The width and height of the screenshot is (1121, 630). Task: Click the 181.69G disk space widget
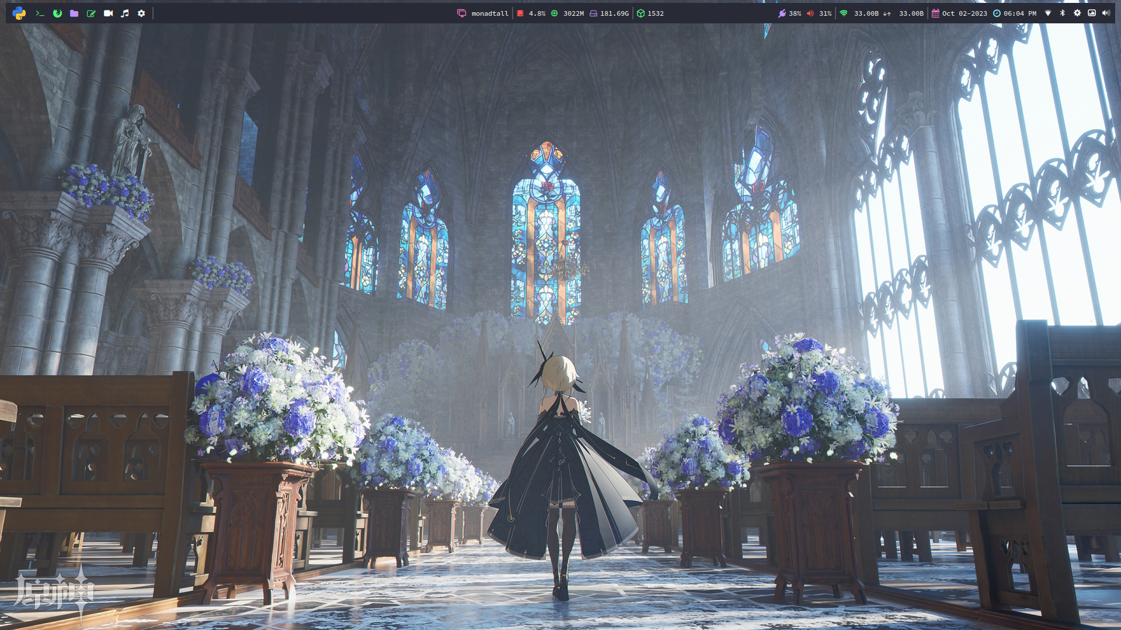point(614,13)
